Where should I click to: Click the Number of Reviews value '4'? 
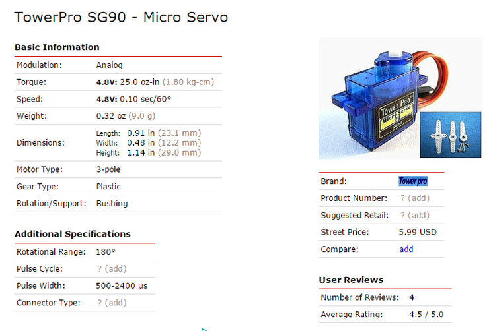tap(412, 298)
